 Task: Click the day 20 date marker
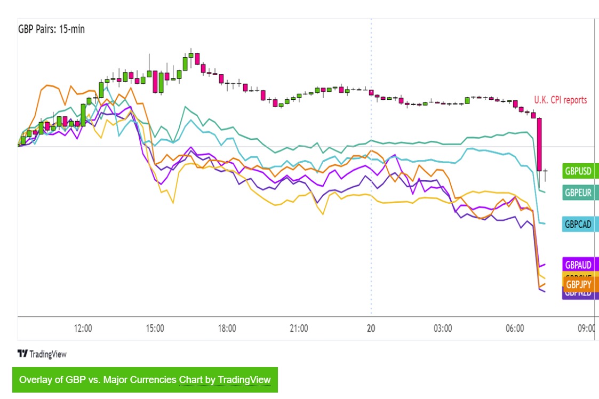tap(371, 329)
